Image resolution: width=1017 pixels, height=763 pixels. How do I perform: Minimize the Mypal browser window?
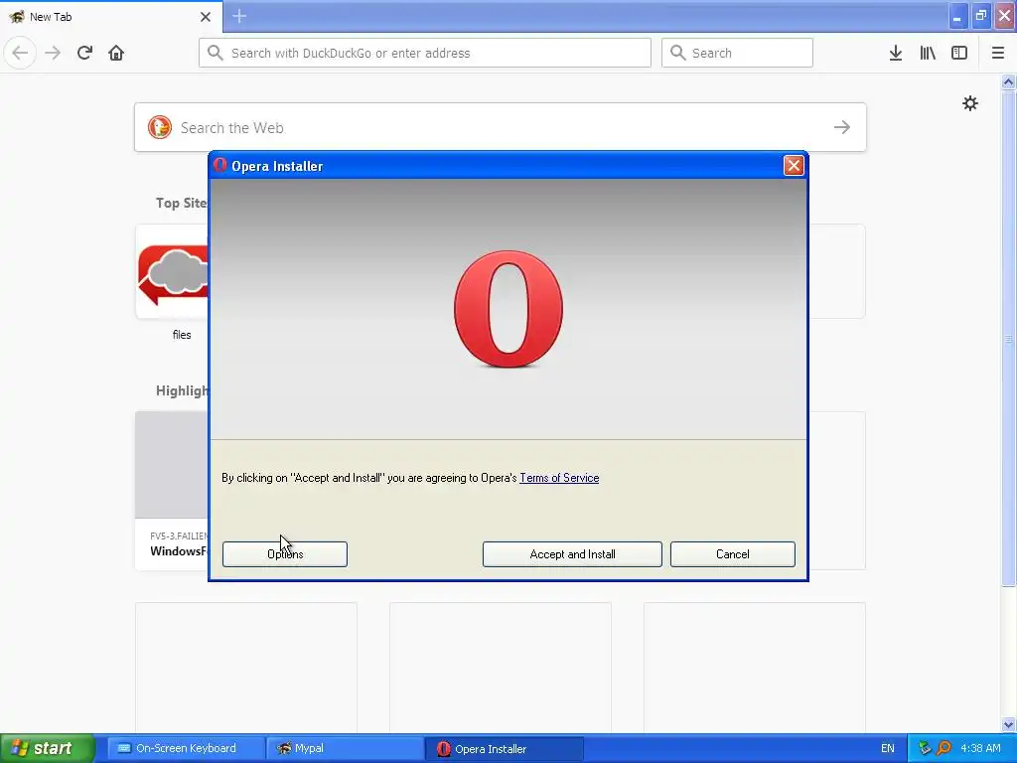[957, 16]
